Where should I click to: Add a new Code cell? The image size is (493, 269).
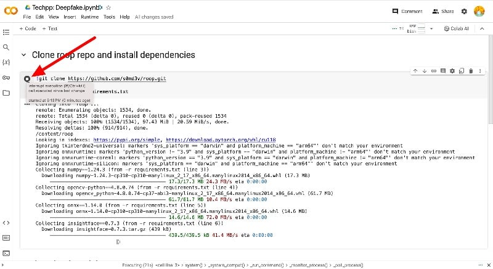[28, 28]
